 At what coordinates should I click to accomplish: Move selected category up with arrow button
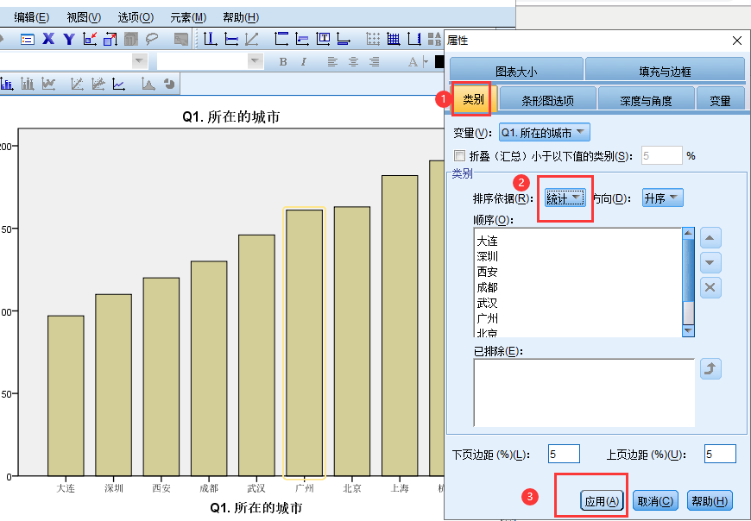tap(710, 238)
